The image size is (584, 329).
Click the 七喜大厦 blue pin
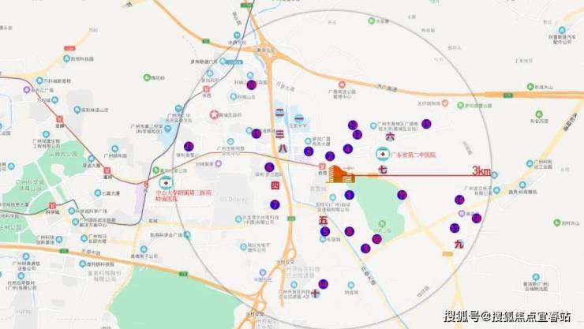point(98,193)
